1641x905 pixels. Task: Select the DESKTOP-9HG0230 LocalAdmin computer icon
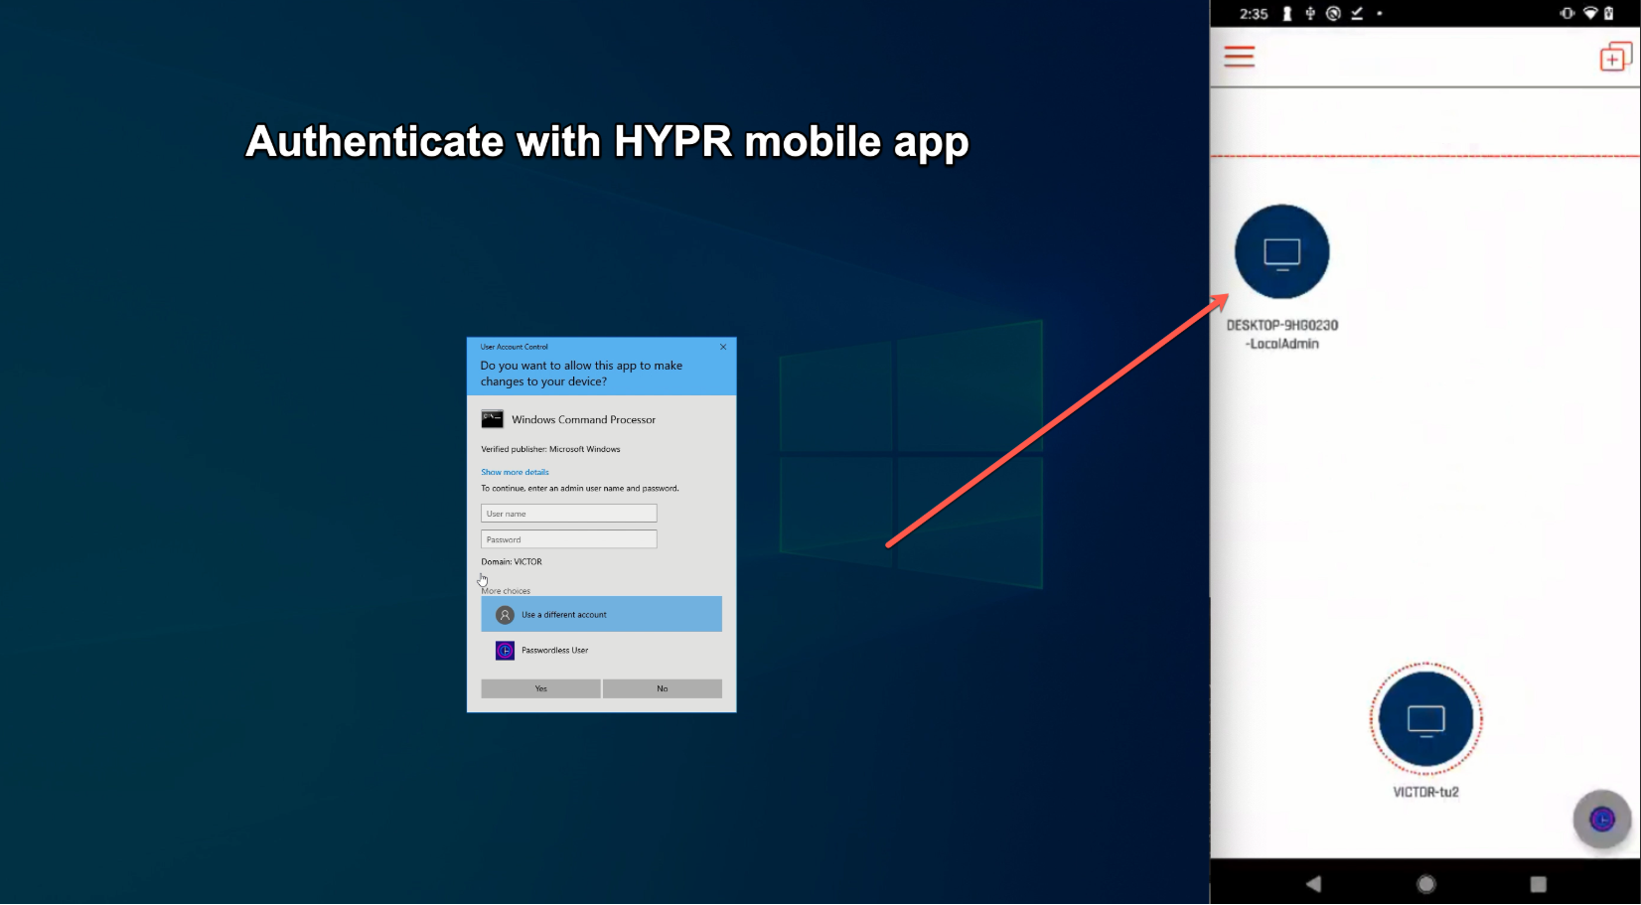click(x=1281, y=251)
